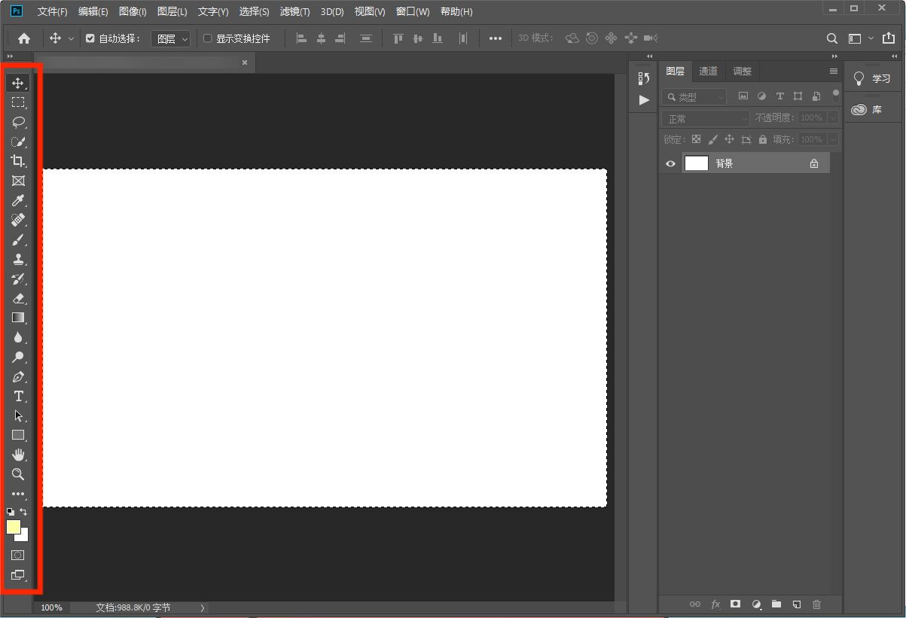Select the Quick Selection tool
Screen dimensions: 906x618
coord(18,142)
